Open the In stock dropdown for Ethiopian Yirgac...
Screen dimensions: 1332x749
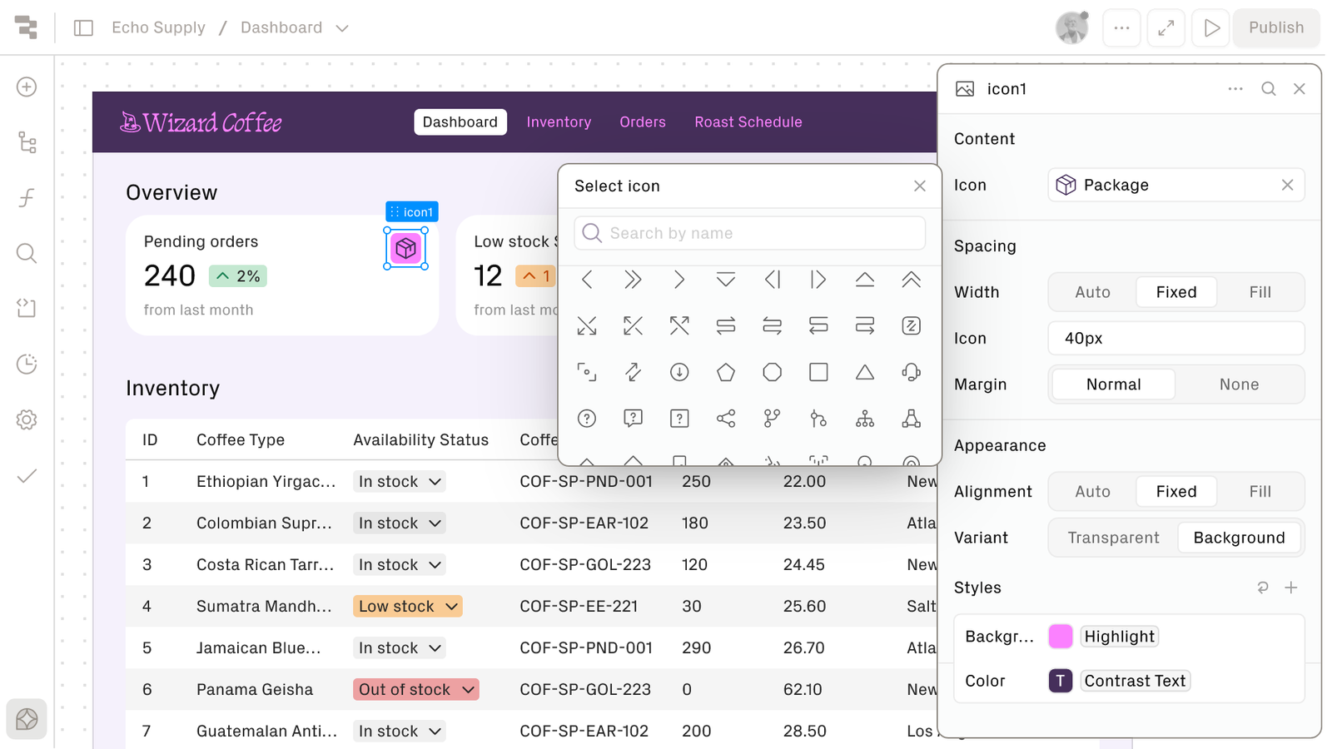(399, 481)
